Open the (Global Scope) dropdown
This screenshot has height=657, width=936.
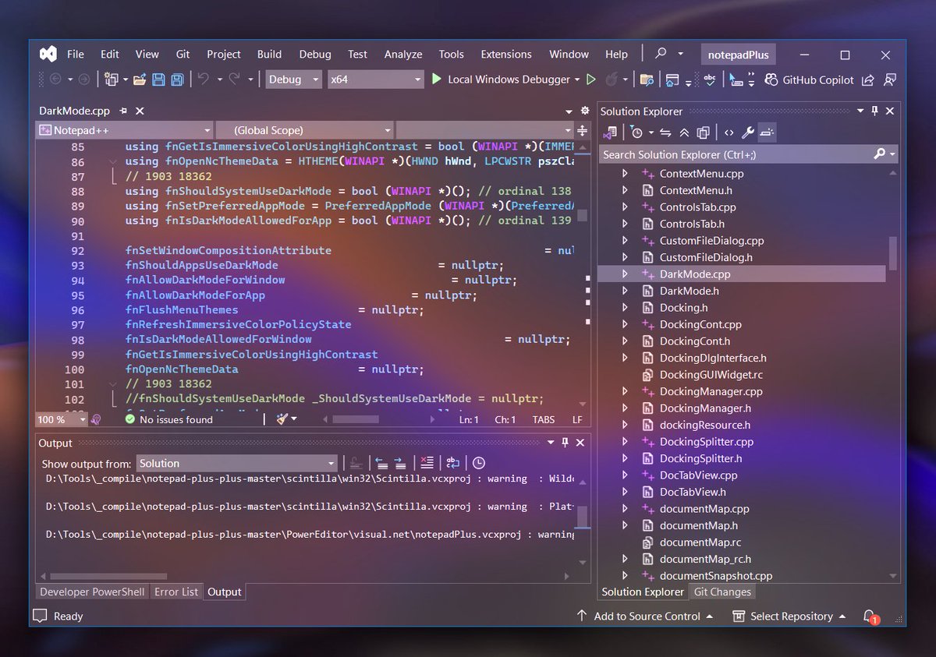304,130
